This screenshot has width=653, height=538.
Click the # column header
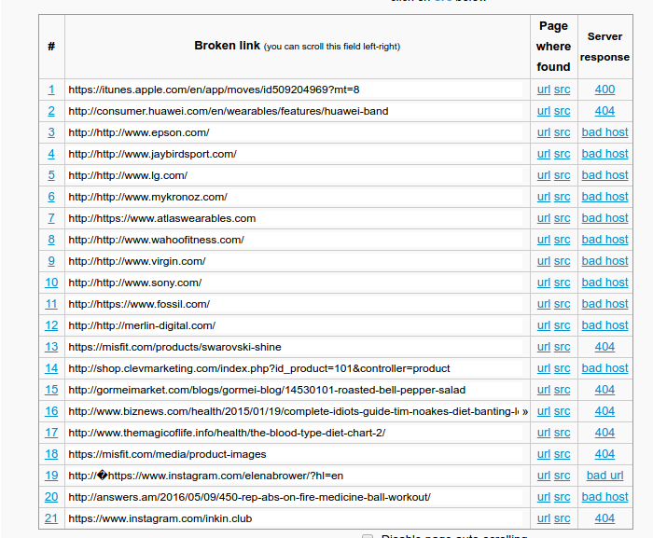point(51,47)
